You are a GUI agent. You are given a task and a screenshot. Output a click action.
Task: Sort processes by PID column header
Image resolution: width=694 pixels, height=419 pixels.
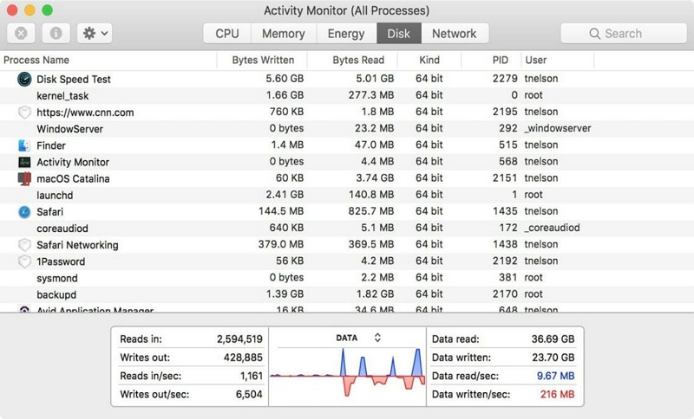[x=500, y=61]
